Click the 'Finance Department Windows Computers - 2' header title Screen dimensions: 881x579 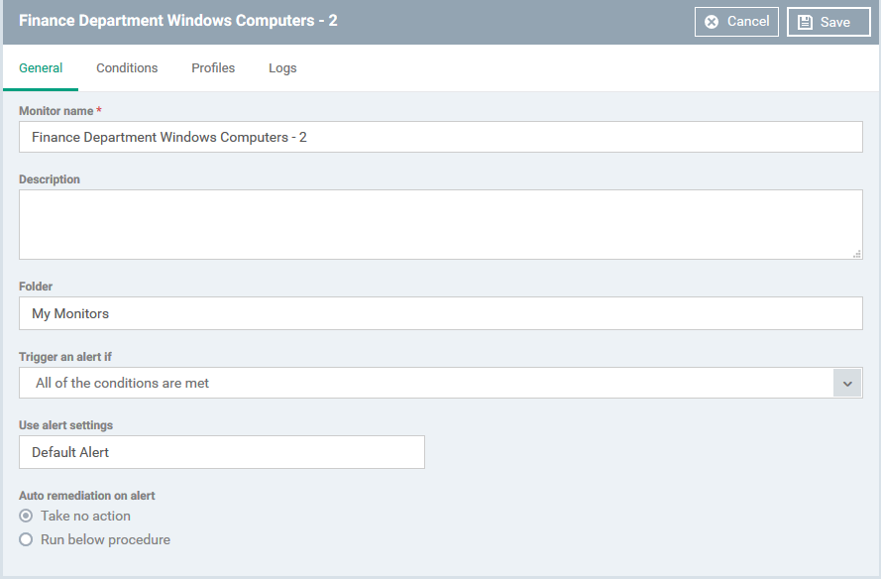coord(178,21)
